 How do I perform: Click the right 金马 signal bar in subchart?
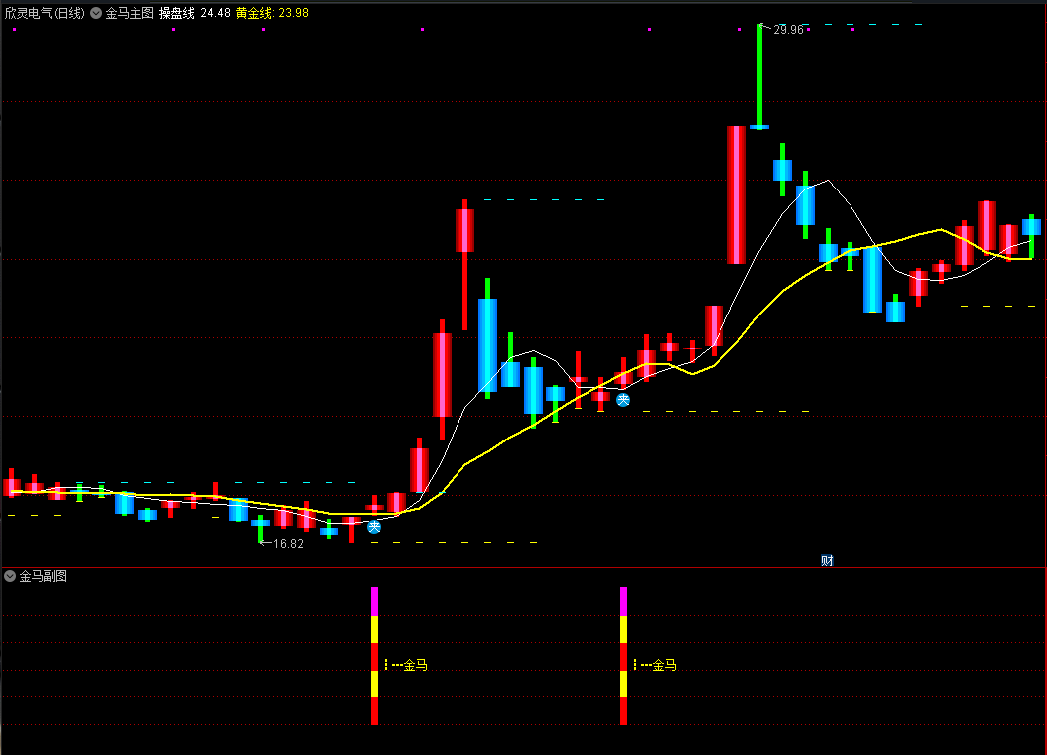pos(623,656)
